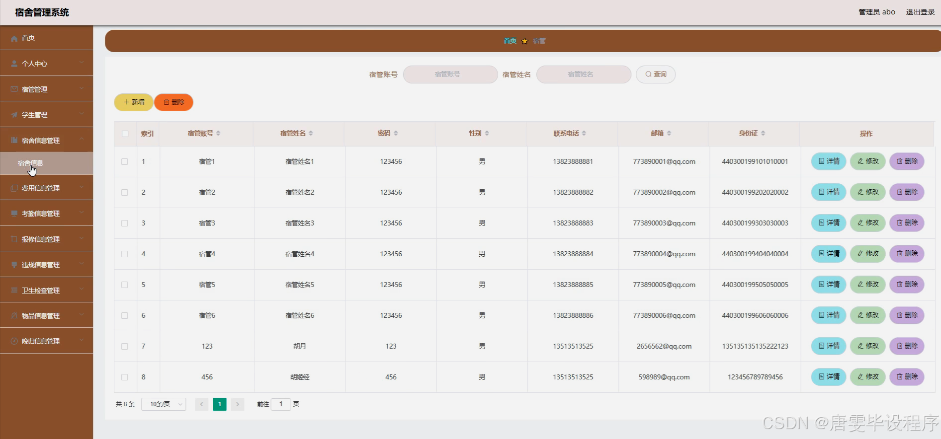
Task: Click the orange 删除 batch delete button
Action: [173, 102]
